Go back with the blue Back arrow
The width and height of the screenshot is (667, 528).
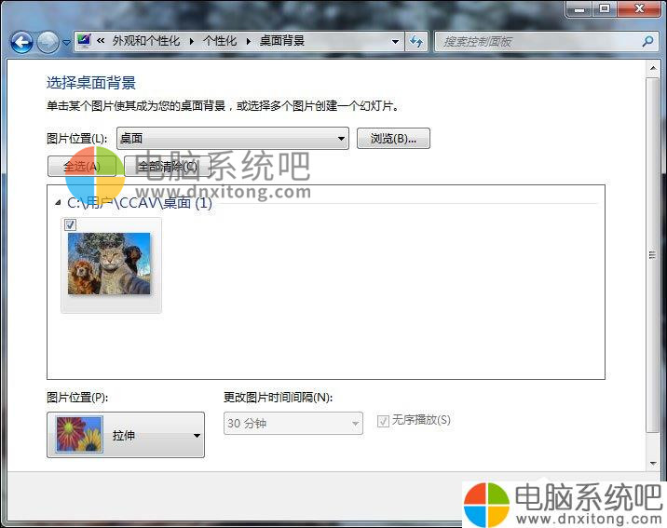(x=21, y=43)
